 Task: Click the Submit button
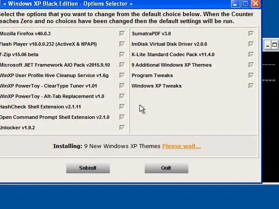[88, 168]
